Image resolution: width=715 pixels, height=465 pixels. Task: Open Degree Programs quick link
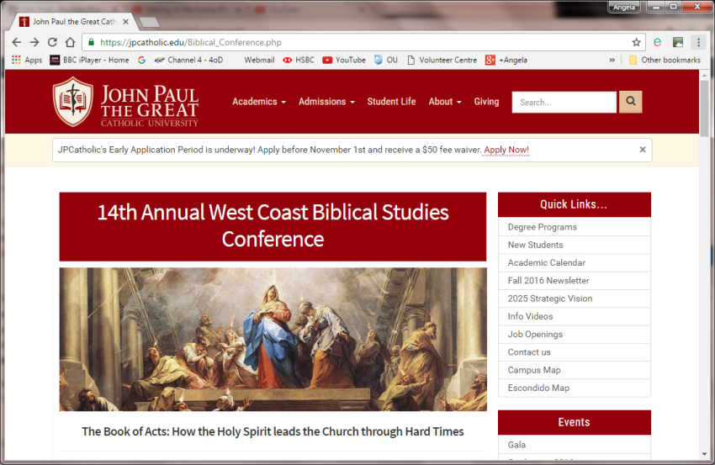click(574, 227)
